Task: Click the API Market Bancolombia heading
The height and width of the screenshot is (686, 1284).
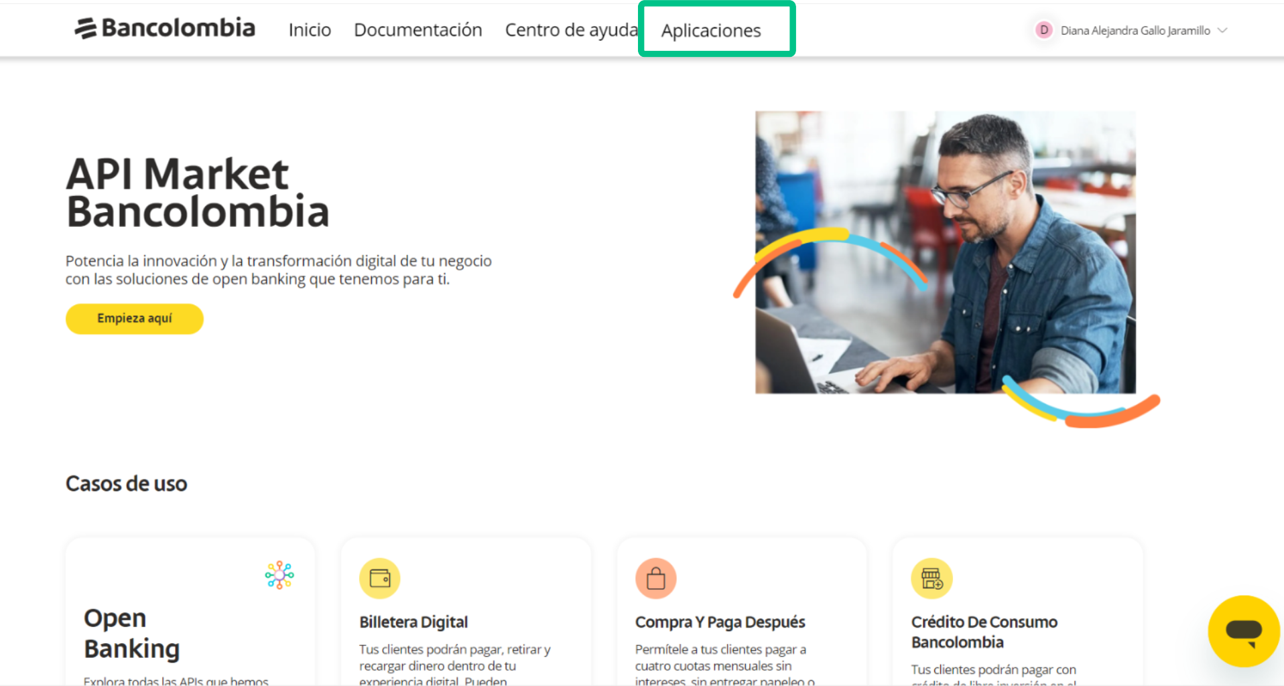Action: pos(198,193)
